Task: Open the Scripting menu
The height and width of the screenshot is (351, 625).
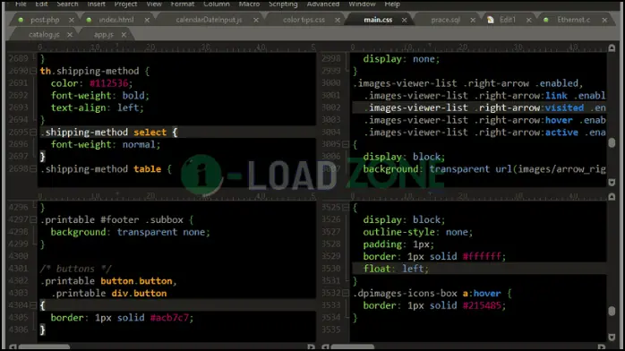Action: 283,4
